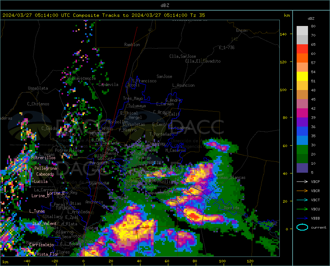
Task: Select the Ramblon map label
Action: pos(132,45)
